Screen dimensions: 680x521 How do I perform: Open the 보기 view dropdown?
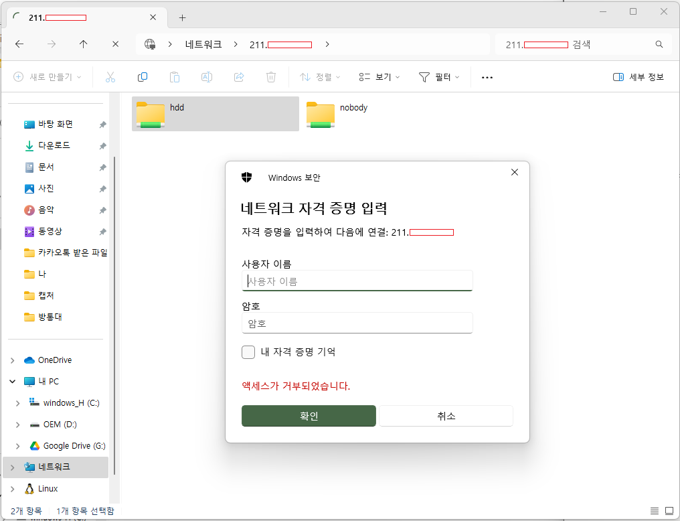click(379, 77)
